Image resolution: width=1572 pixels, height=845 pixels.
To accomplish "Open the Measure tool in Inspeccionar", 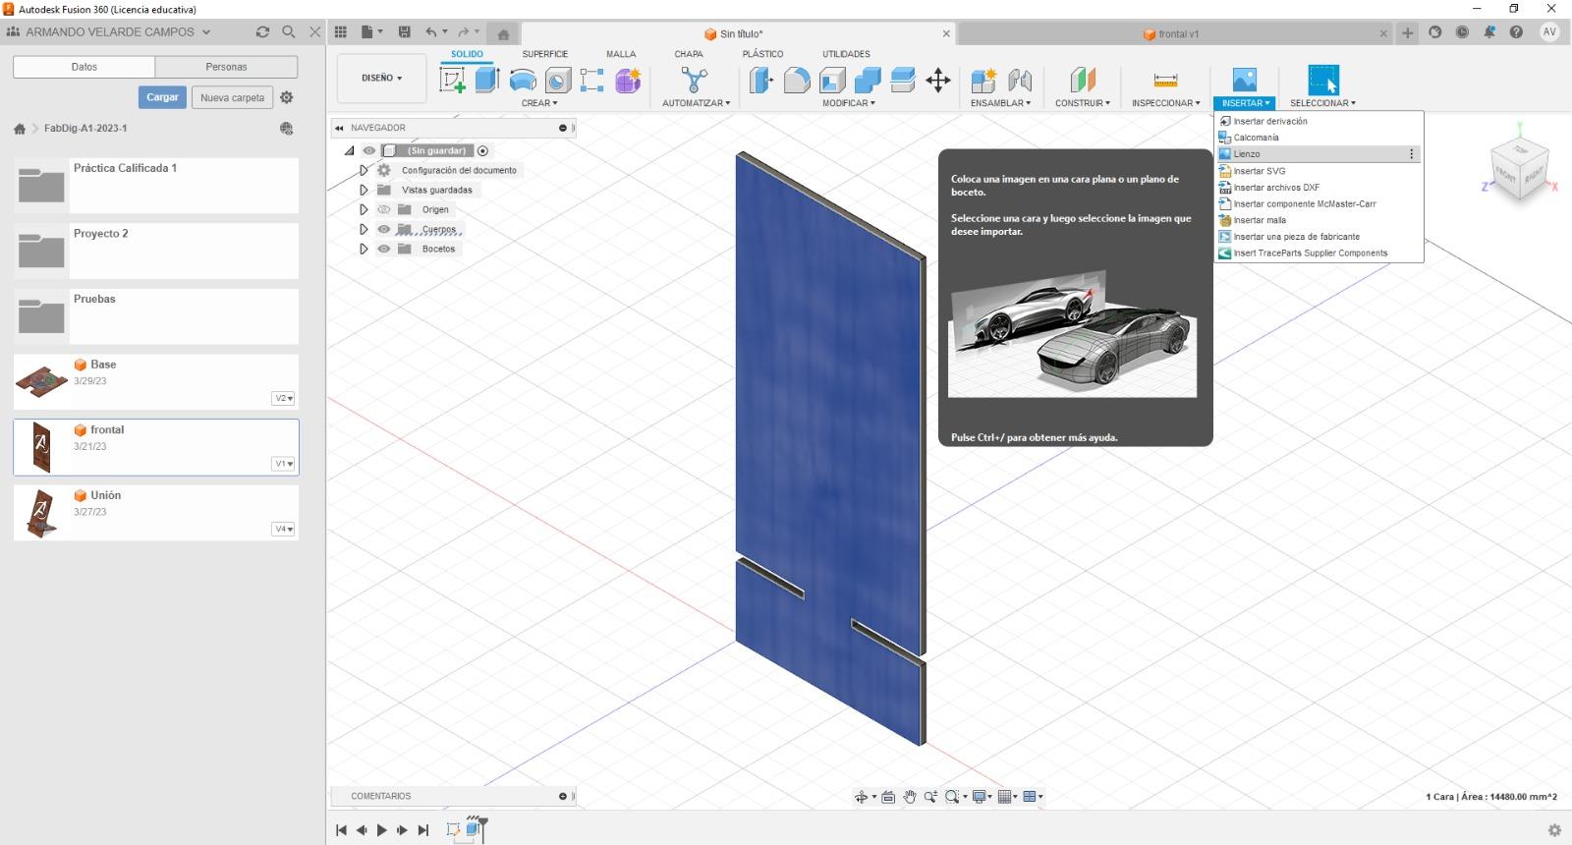I will coord(1165,81).
